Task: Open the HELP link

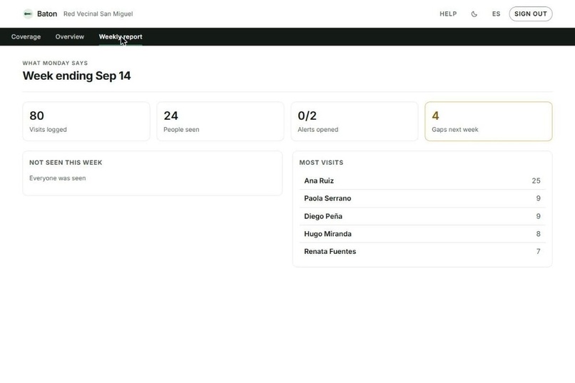Action: (x=448, y=14)
